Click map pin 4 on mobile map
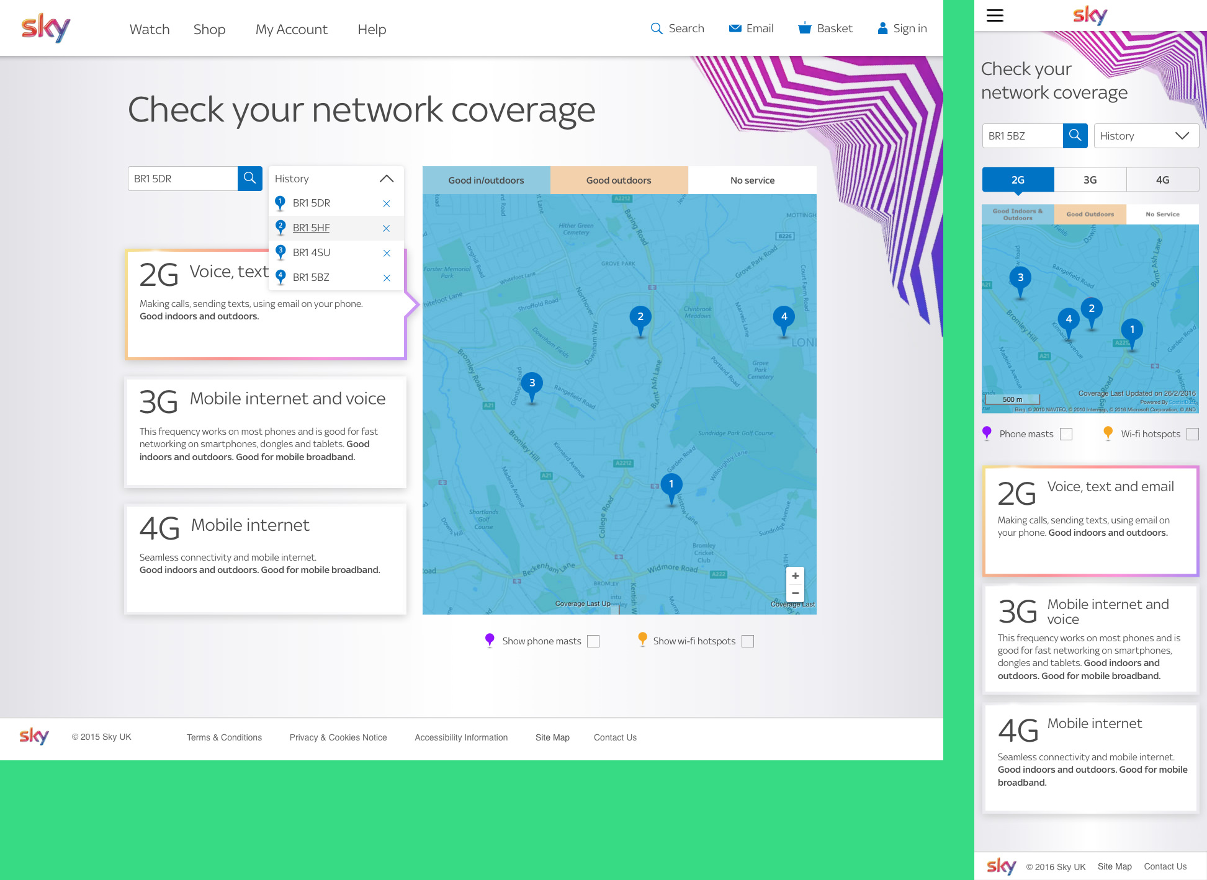1207x880 pixels. 1069,324
